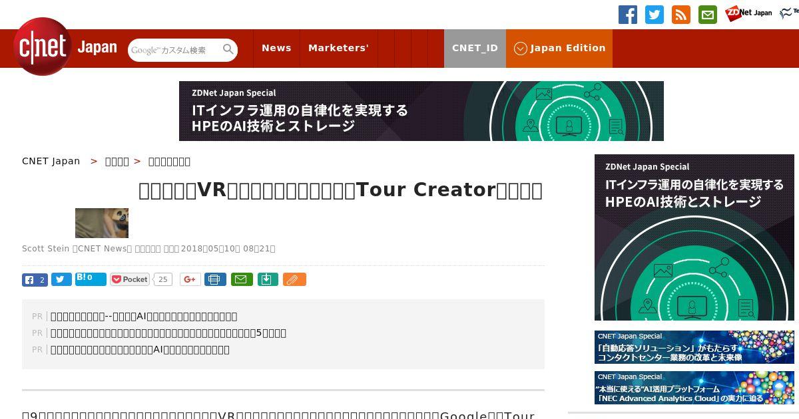Visit the ZDNet Japan logo link
The width and height of the screenshot is (799, 419).
[748, 13]
